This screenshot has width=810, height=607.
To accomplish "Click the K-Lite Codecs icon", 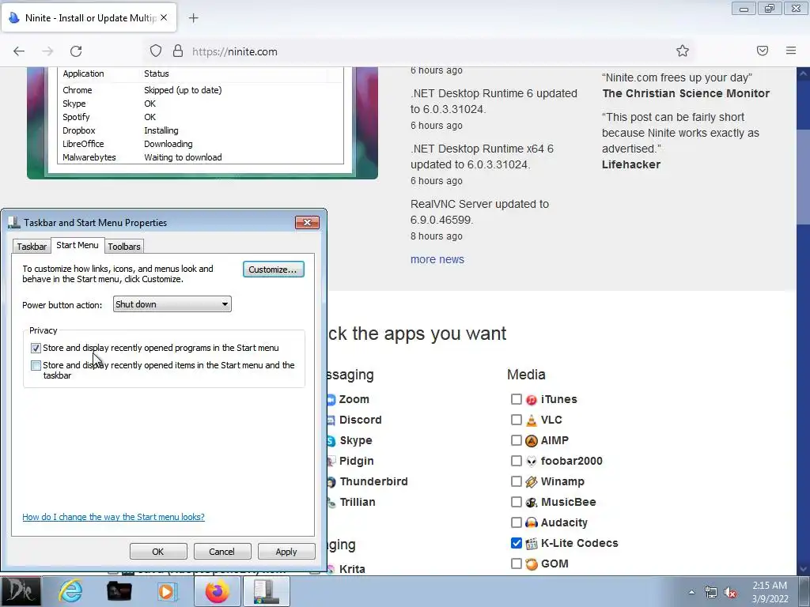I will [531, 543].
